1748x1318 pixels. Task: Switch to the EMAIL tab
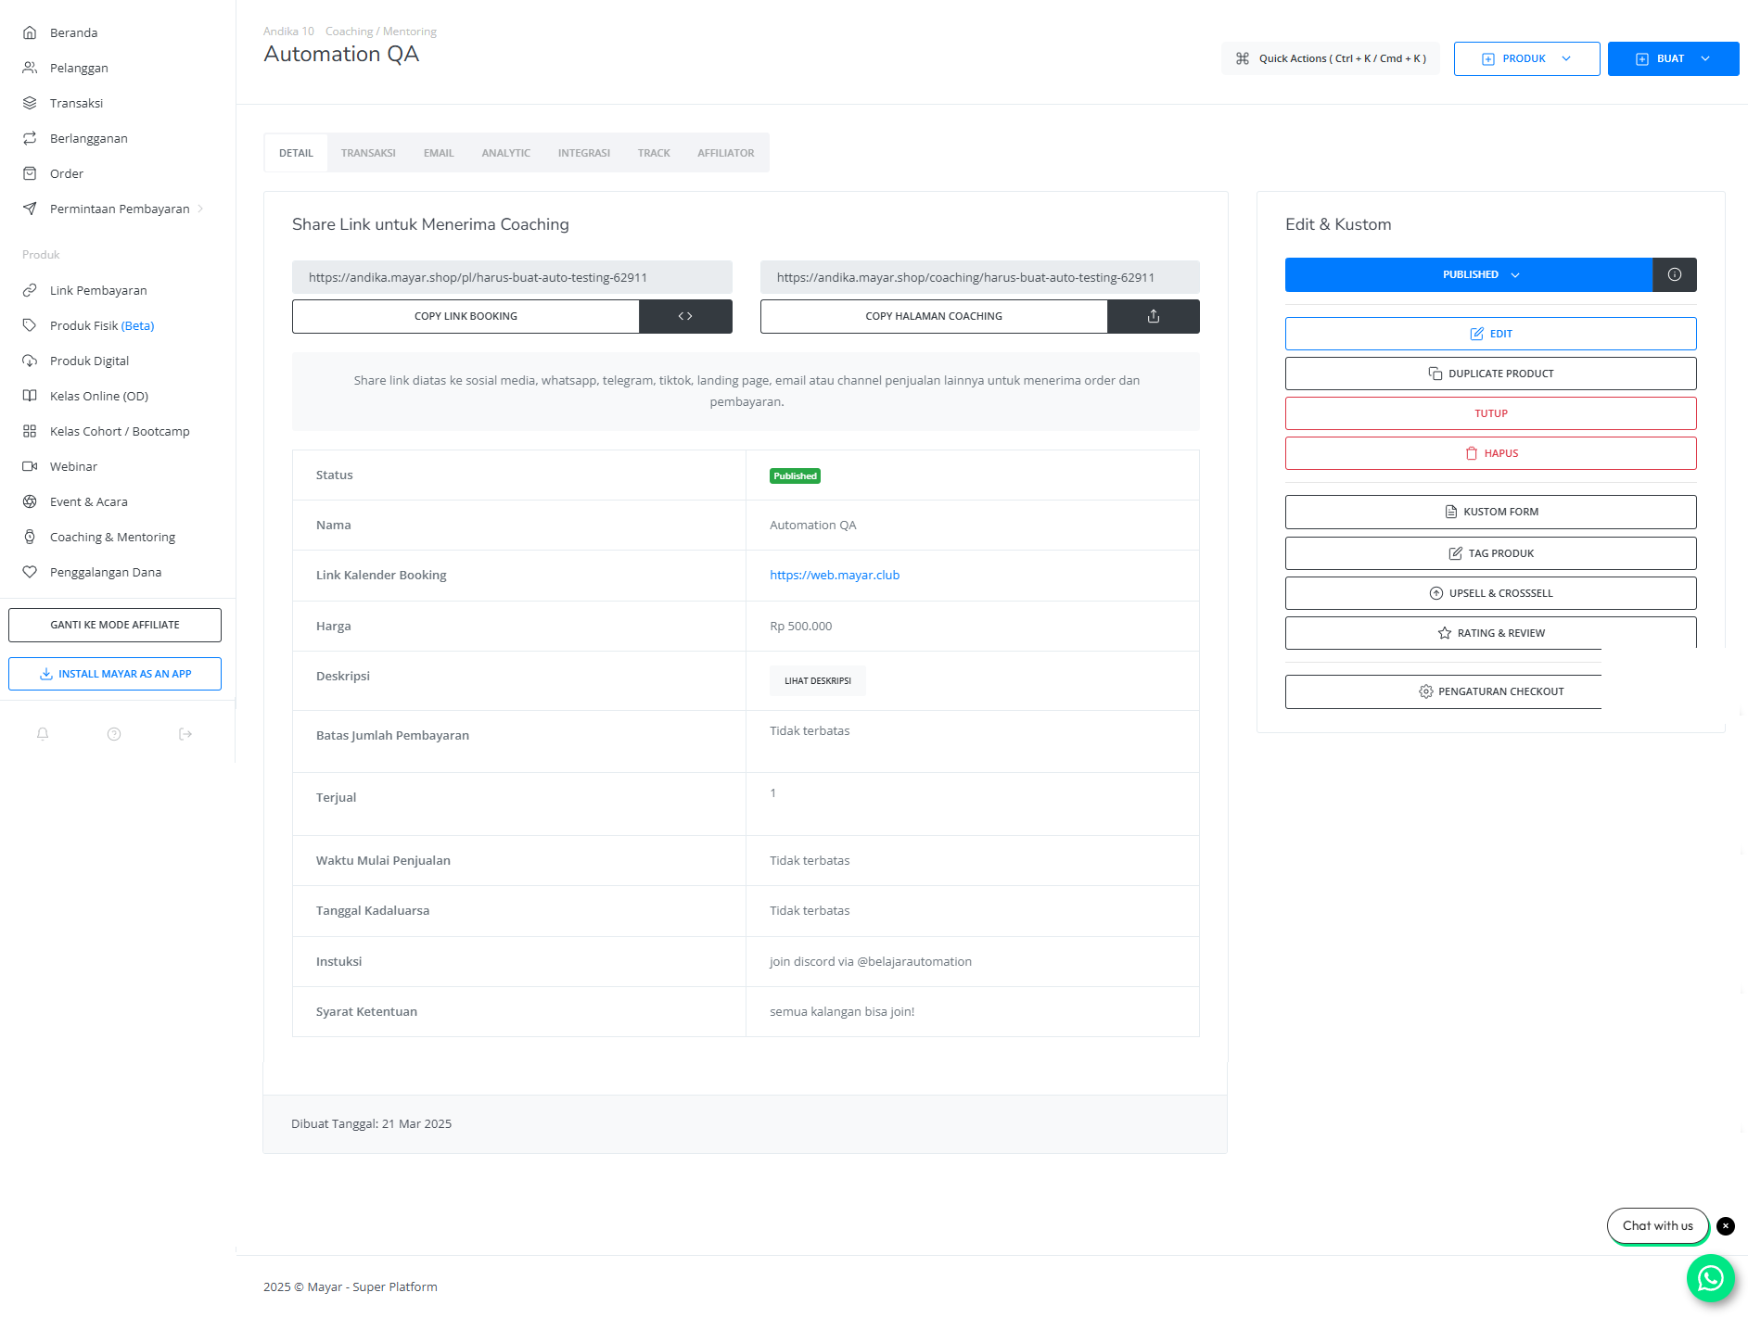click(x=439, y=153)
